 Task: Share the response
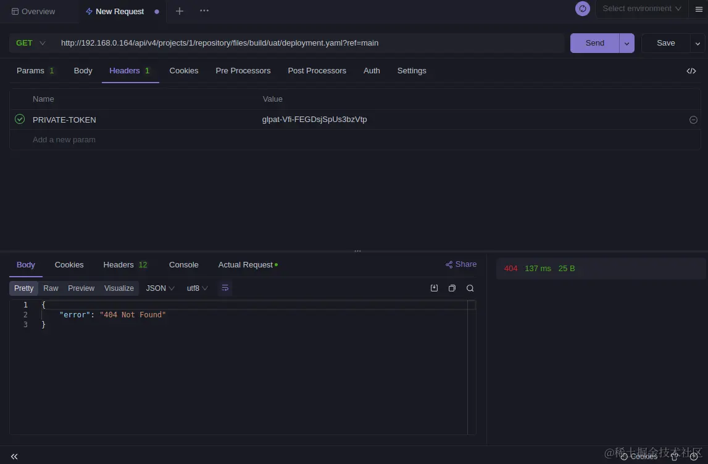tap(461, 264)
